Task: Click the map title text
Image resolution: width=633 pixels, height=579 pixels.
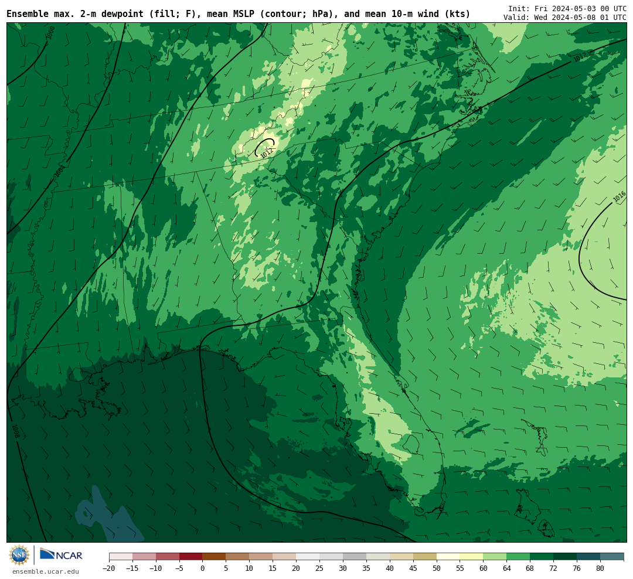Action: [238, 13]
